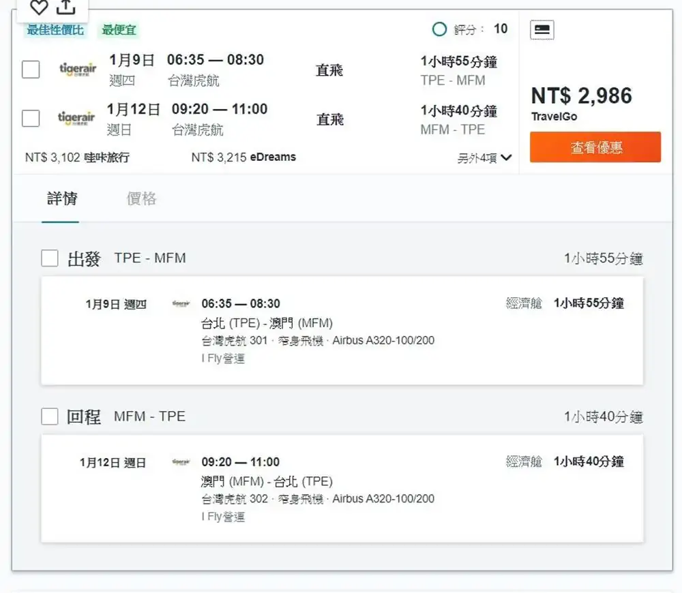The height and width of the screenshot is (593, 682).
Task: Switch to the 詳情 tab
Action: click(x=62, y=198)
